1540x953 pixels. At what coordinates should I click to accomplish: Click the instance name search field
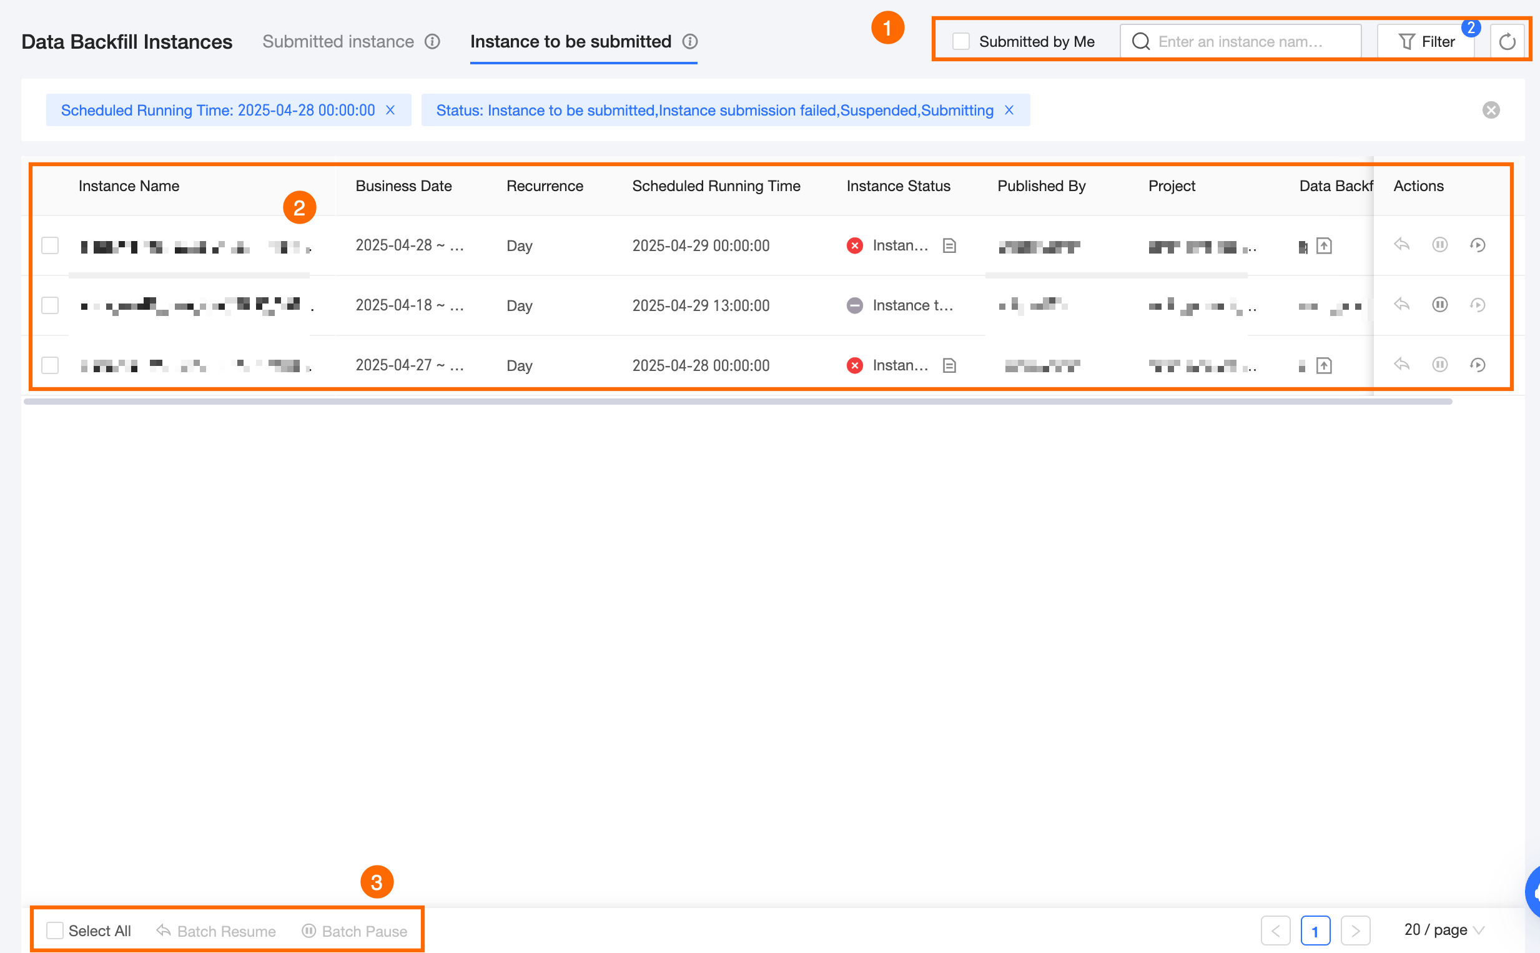click(1240, 42)
